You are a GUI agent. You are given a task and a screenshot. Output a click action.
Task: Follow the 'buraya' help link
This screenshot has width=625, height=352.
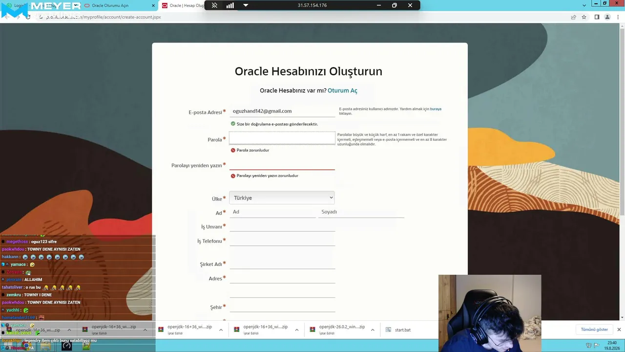pyautogui.click(x=436, y=109)
